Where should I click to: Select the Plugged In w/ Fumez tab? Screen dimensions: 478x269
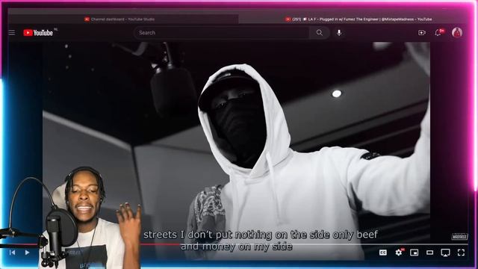[x=358, y=19]
